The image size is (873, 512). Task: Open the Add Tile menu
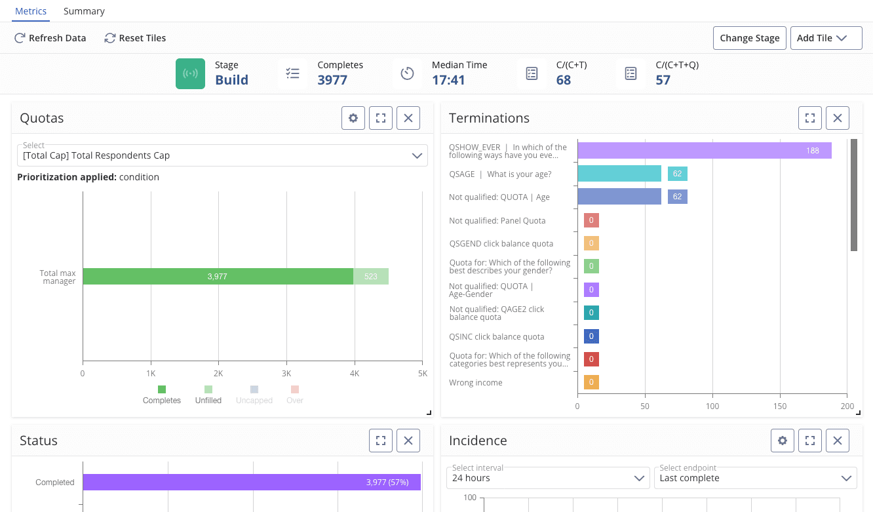826,38
